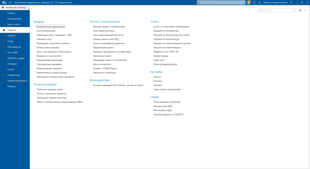Screen dimensions: 310x169
Task: Open Досье контрагента
Action: pyautogui.click(x=102, y=64)
